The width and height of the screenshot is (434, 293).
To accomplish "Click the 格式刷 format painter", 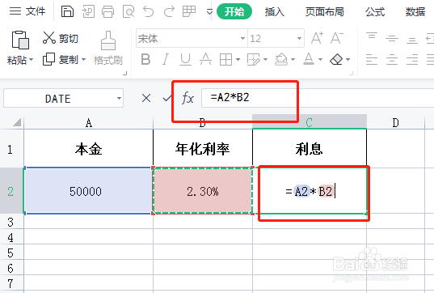I will coord(108,48).
